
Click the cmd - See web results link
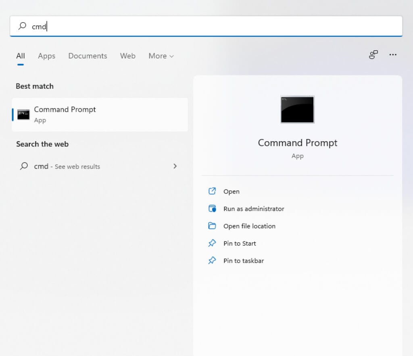click(67, 166)
